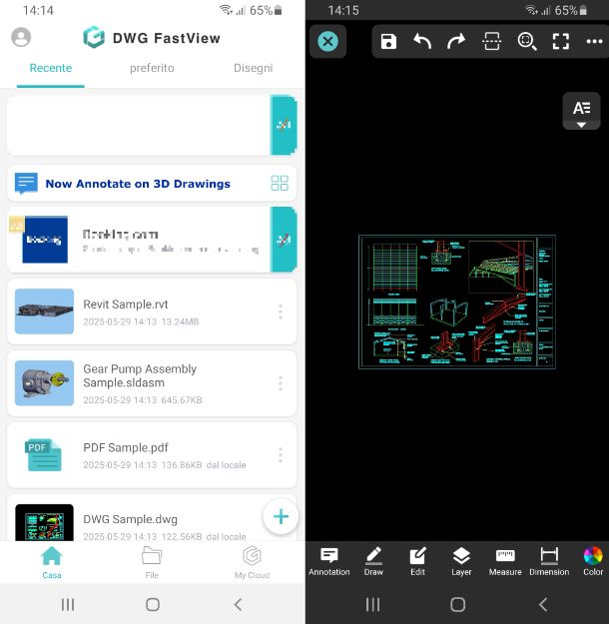Undo the last action
The image size is (609, 624).
422,41
